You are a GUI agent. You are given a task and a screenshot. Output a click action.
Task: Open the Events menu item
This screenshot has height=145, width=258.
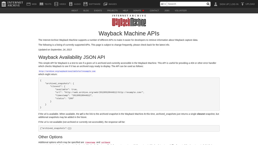98,11
